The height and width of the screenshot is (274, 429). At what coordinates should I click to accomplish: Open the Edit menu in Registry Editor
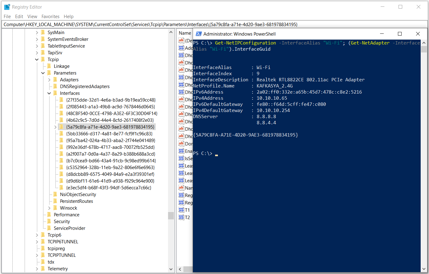point(19,17)
